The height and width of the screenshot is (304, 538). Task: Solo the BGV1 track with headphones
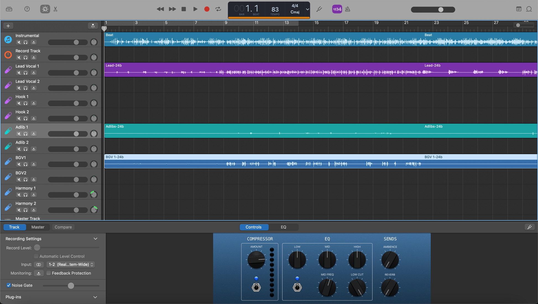(x=26, y=164)
